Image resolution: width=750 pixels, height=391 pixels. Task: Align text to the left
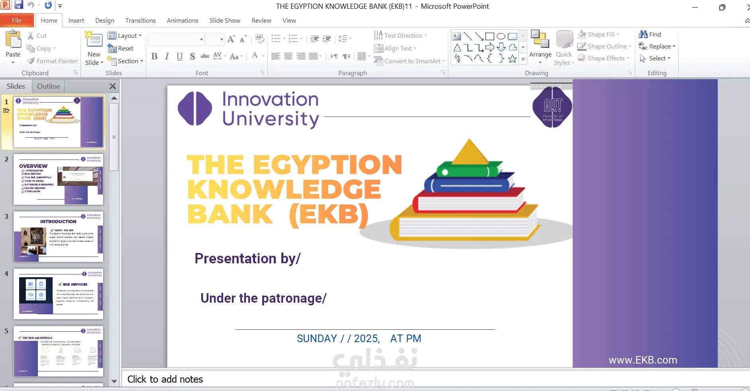[x=275, y=56]
